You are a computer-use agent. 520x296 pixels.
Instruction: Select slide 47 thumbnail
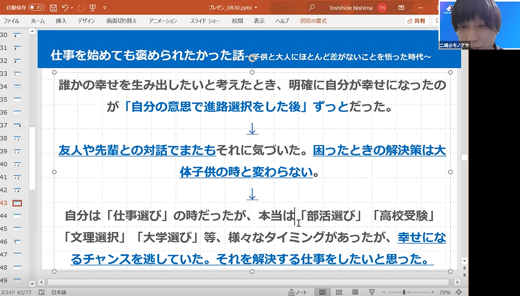17,255
